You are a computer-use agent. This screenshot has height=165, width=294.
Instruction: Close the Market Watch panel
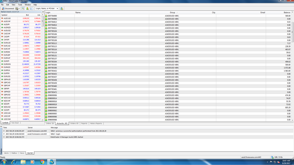point(43,12)
